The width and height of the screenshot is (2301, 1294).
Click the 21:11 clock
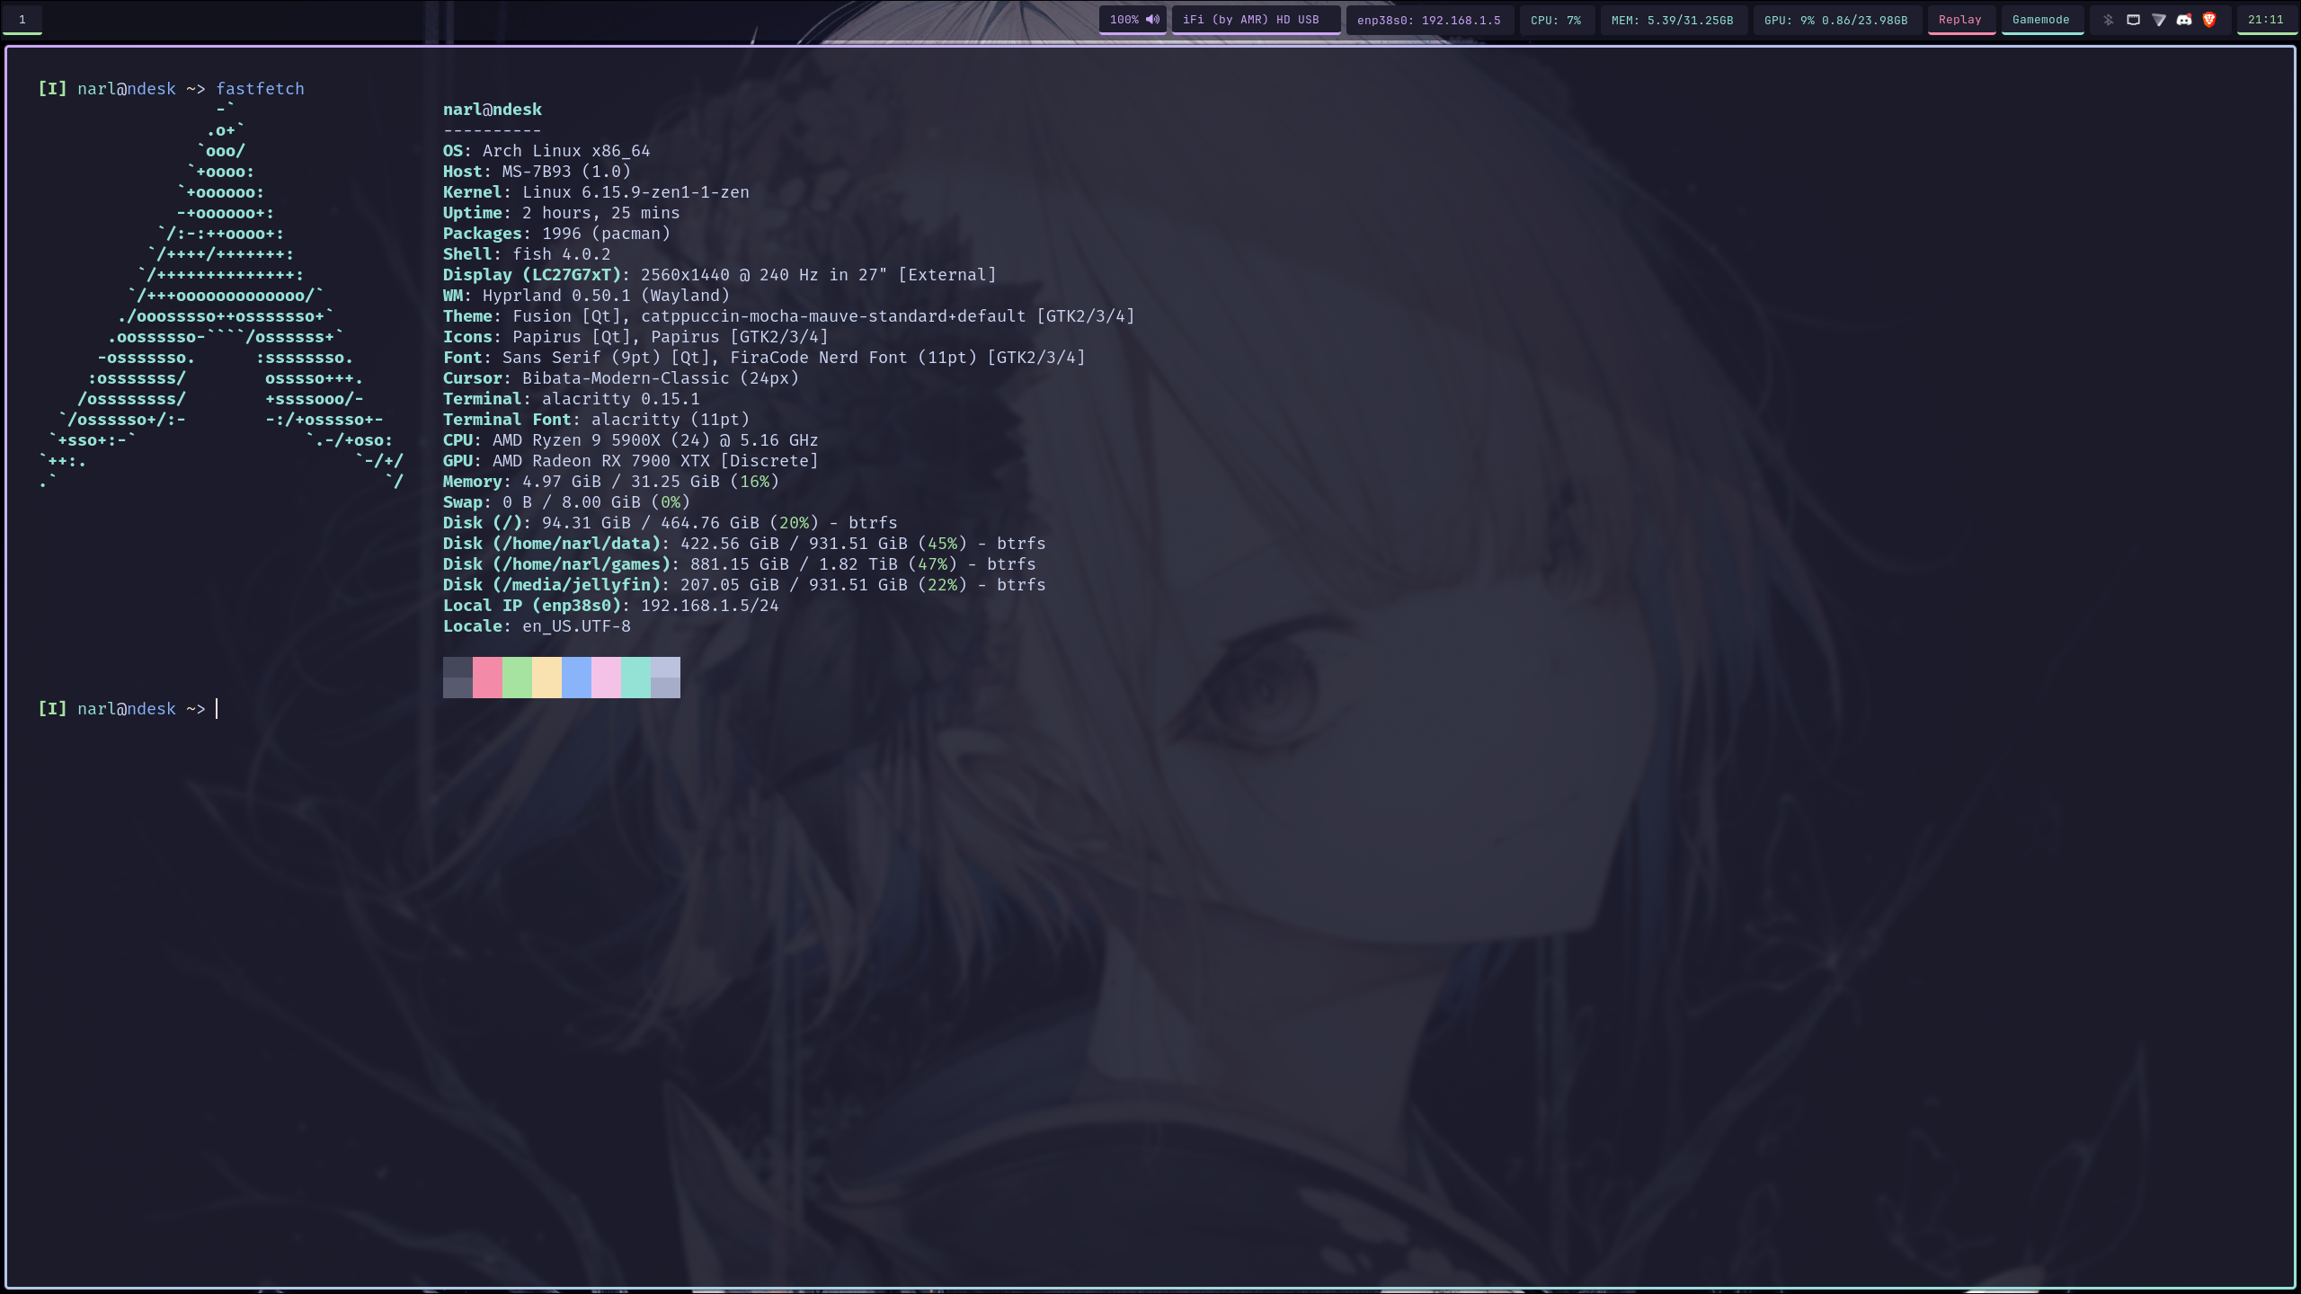2265,20
